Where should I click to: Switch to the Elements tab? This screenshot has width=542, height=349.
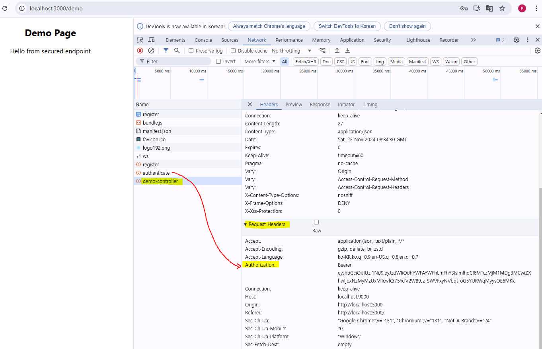(x=175, y=40)
